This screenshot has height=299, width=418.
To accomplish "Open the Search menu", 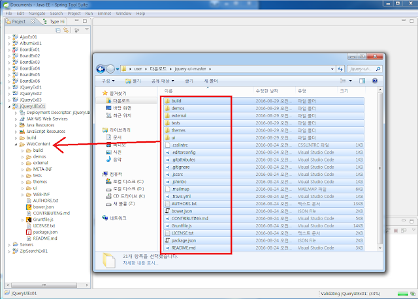I will coord(56,14).
